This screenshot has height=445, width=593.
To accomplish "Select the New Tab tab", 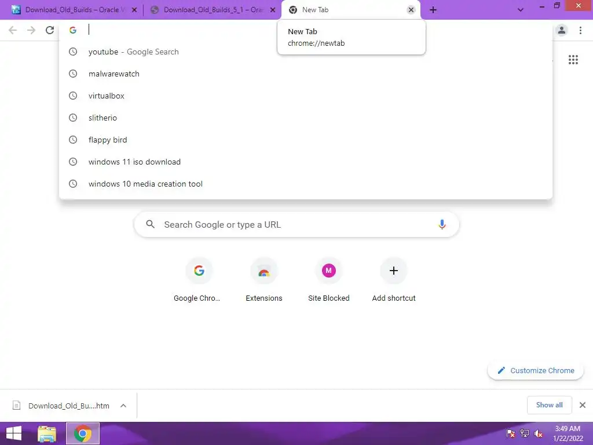I will [x=350, y=10].
